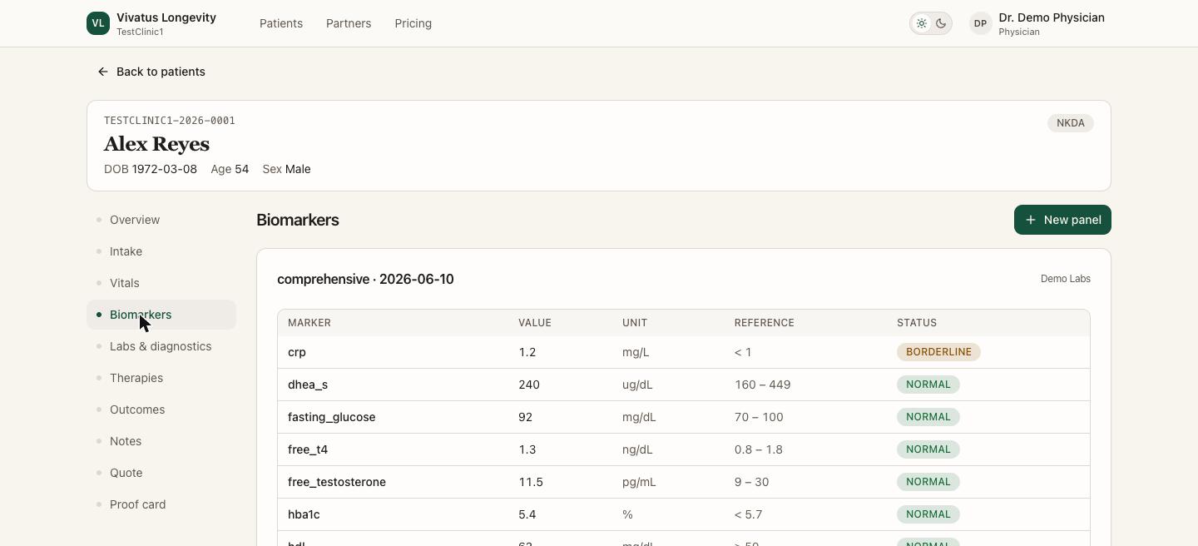The image size is (1198, 546).
Task: Click the plus icon in New panel
Action: [1031, 220]
